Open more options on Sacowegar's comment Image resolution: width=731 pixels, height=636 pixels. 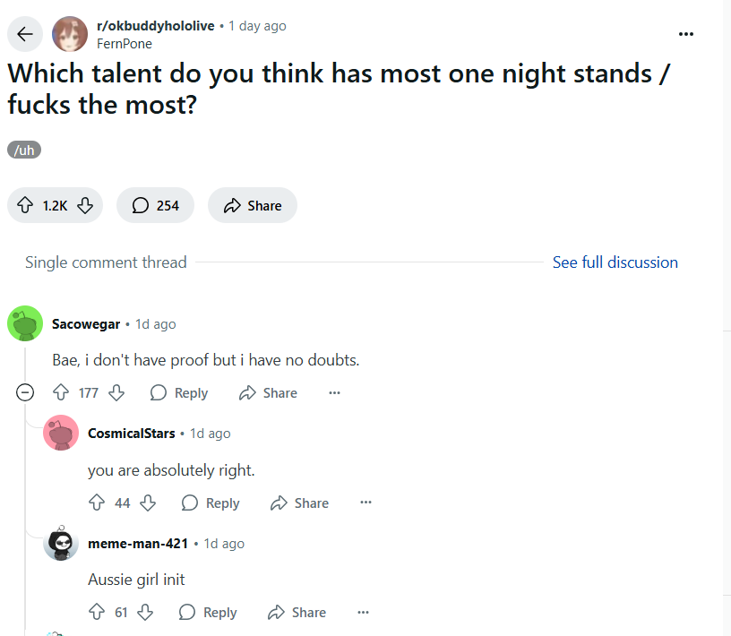coord(334,392)
